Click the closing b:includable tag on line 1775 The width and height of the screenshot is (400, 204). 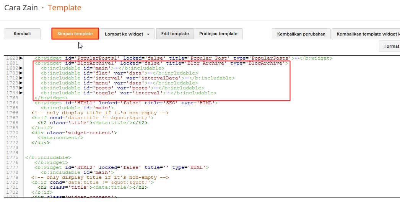click(x=48, y=158)
